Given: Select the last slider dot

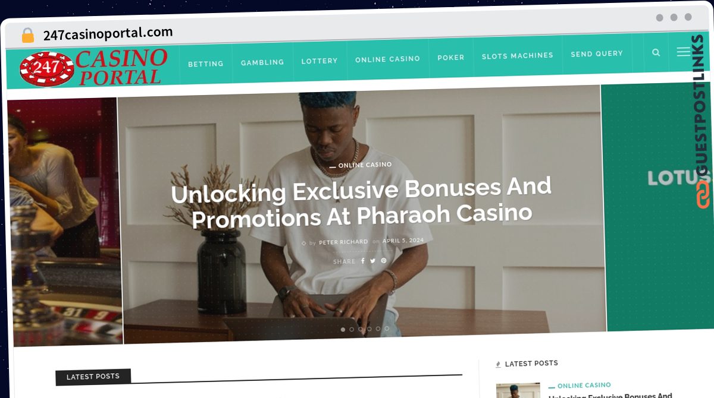Looking at the screenshot, I should point(387,328).
